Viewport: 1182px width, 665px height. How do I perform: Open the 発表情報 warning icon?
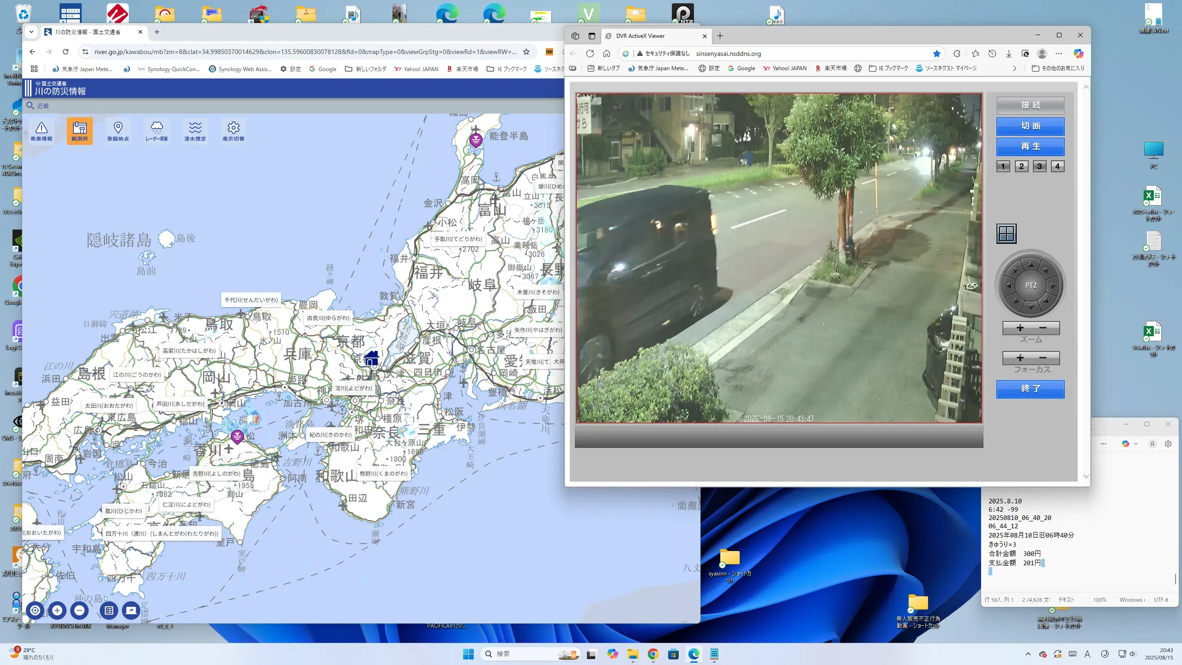pyautogui.click(x=42, y=131)
